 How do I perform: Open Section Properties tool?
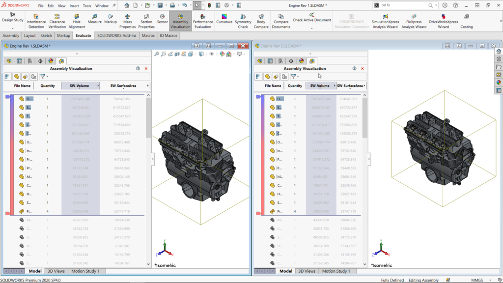pos(146,21)
